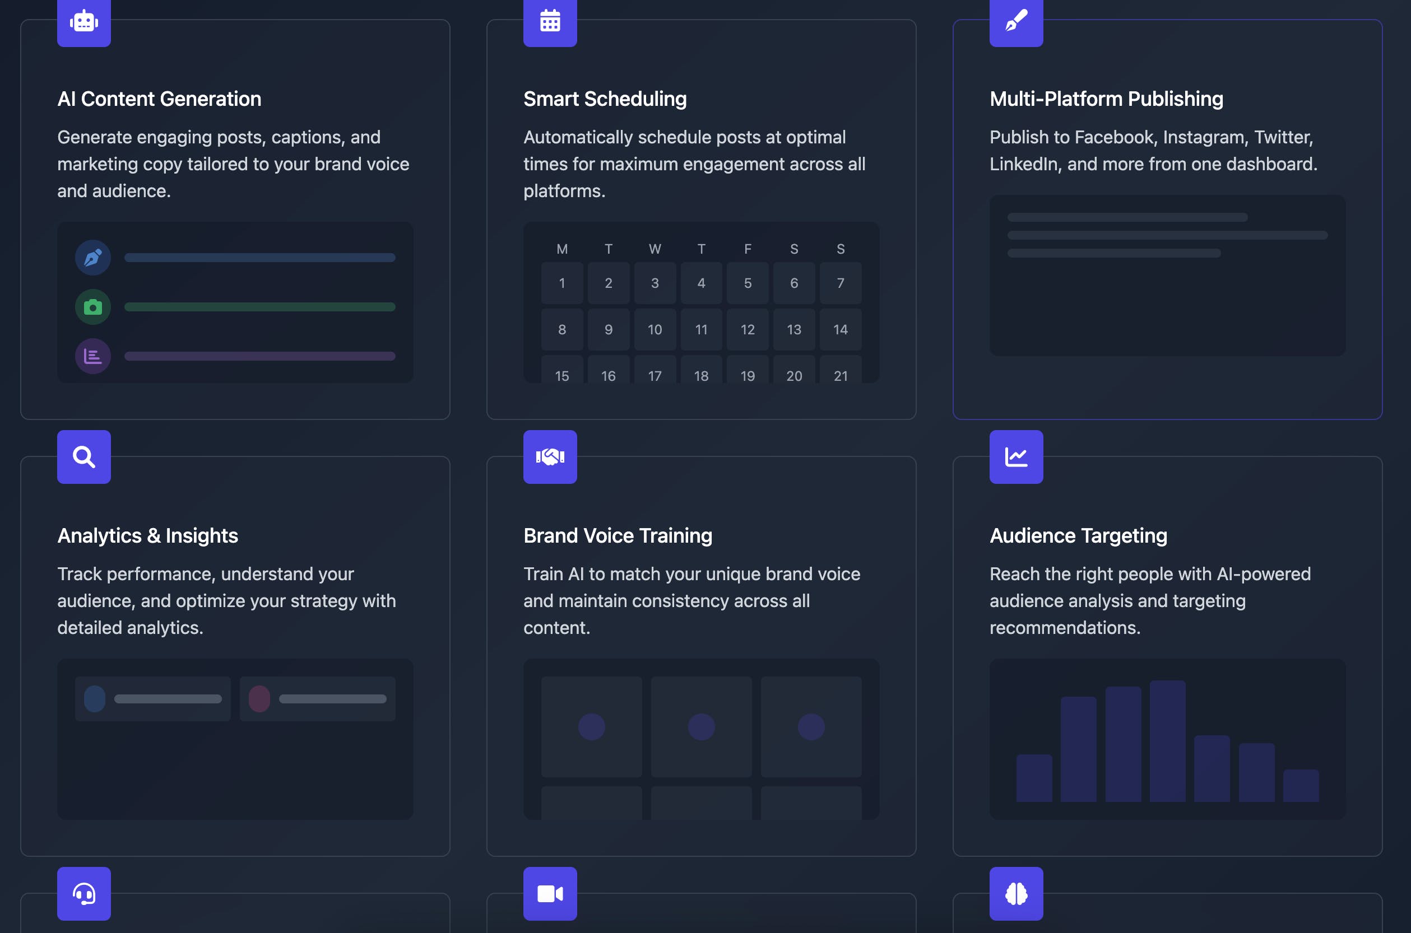Click the purple chart circle icon
Screen dimensions: 1411x933
(x=93, y=356)
